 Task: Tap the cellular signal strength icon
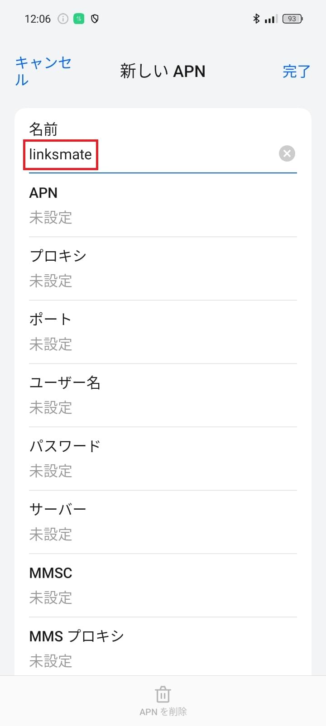coord(270,19)
